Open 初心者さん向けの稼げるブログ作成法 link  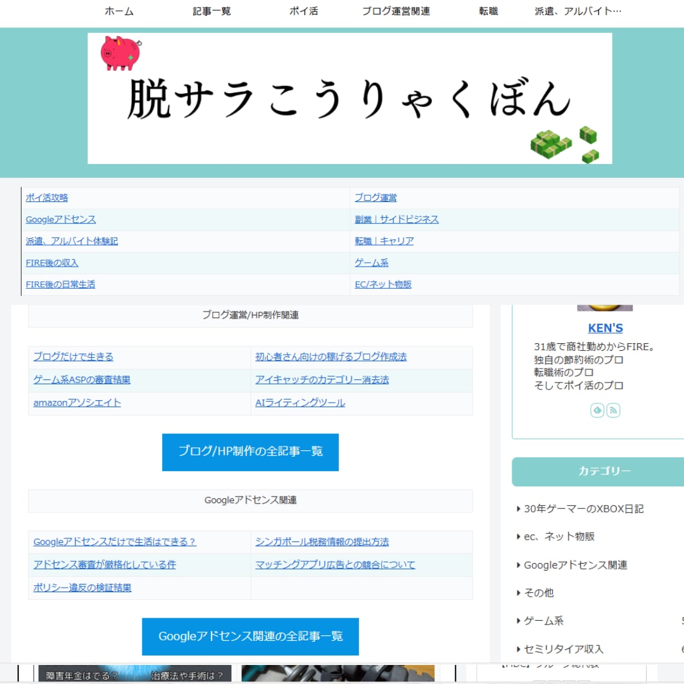coord(331,357)
